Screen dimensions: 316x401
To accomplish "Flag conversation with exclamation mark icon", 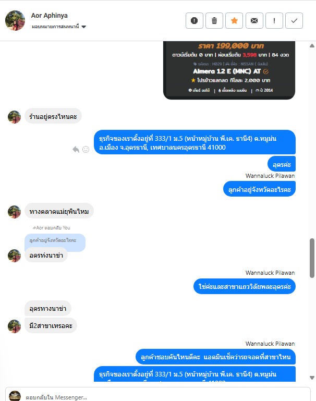I will click(274, 20).
